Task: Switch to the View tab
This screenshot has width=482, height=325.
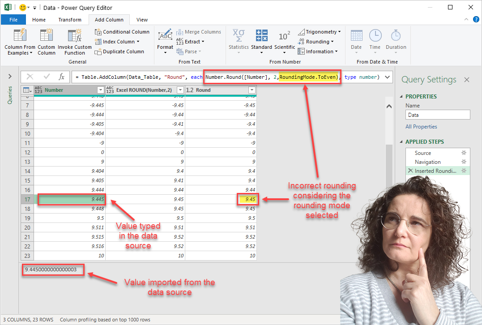Action: (142, 20)
